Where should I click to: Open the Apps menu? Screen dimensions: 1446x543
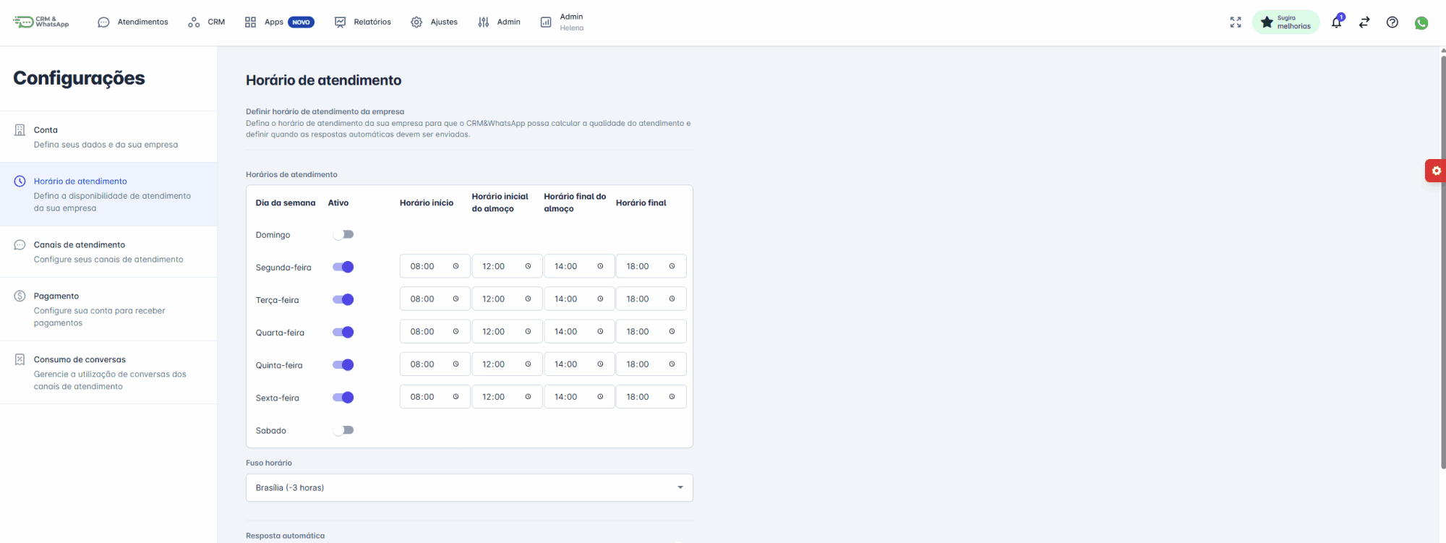point(278,22)
